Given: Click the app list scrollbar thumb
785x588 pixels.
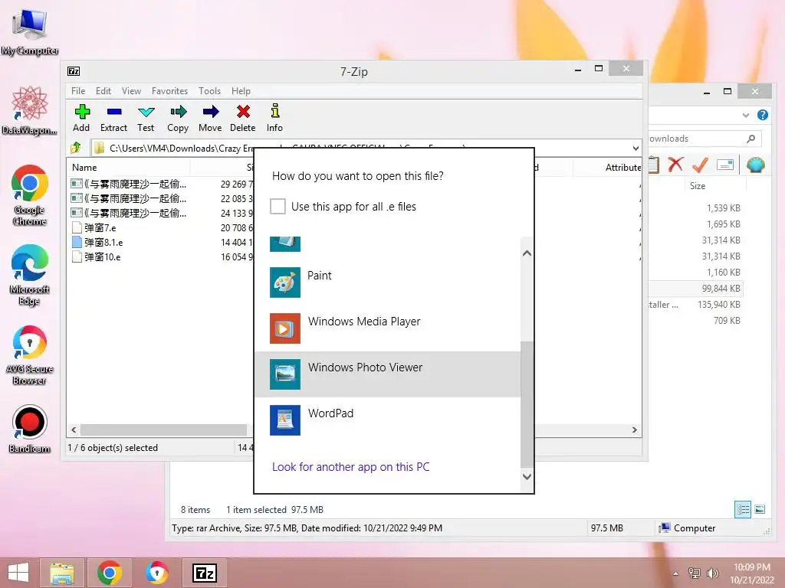Looking at the screenshot, I should coord(527,404).
